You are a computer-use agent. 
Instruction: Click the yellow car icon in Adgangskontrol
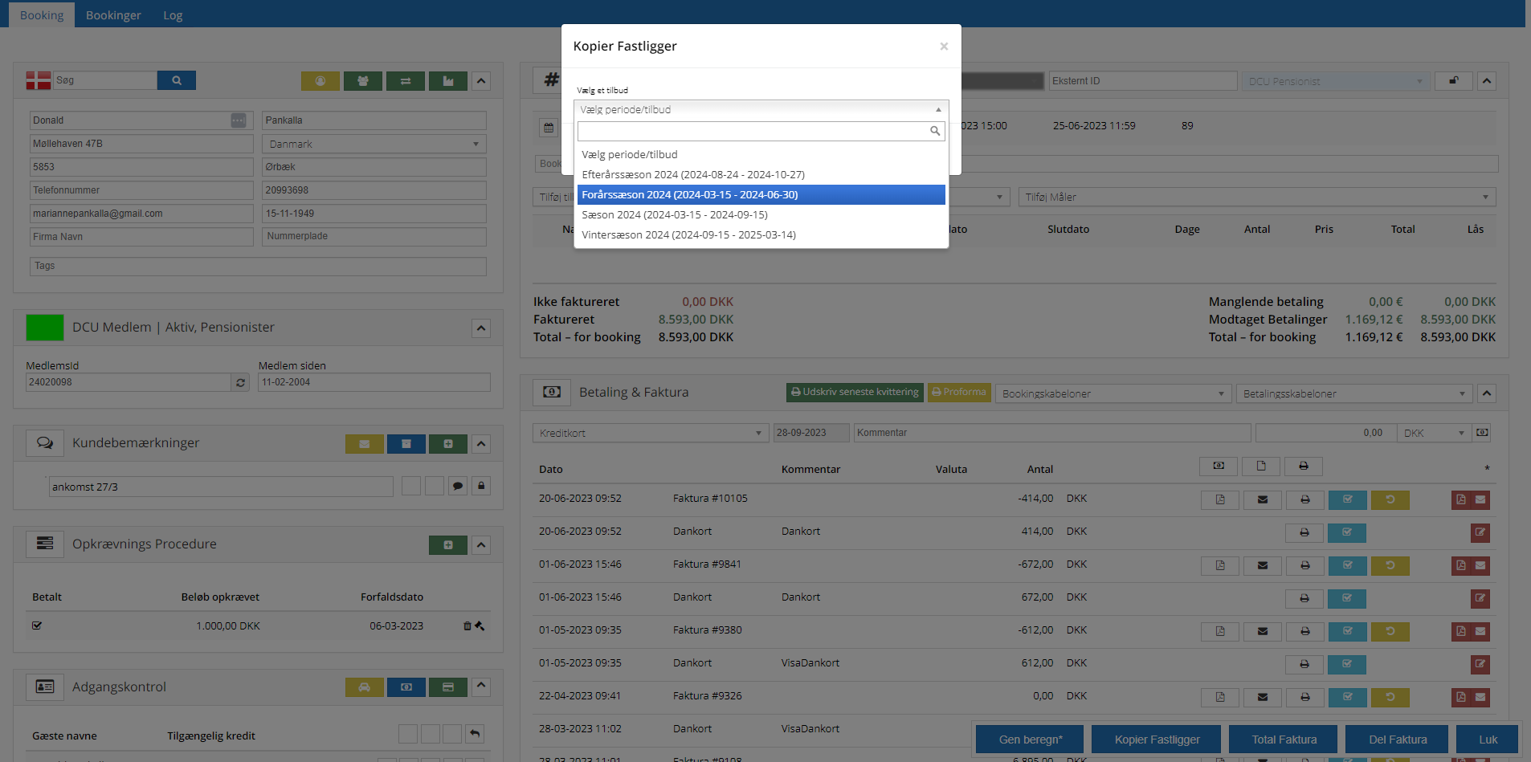364,687
